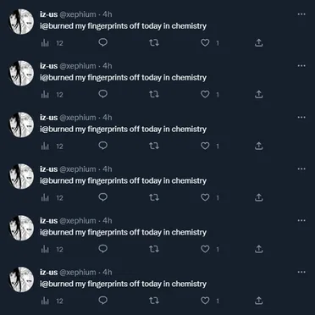The width and height of the screenshot is (315, 315).
Task: Toggle like heart on the third tweet
Action: (x=205, y=146)
